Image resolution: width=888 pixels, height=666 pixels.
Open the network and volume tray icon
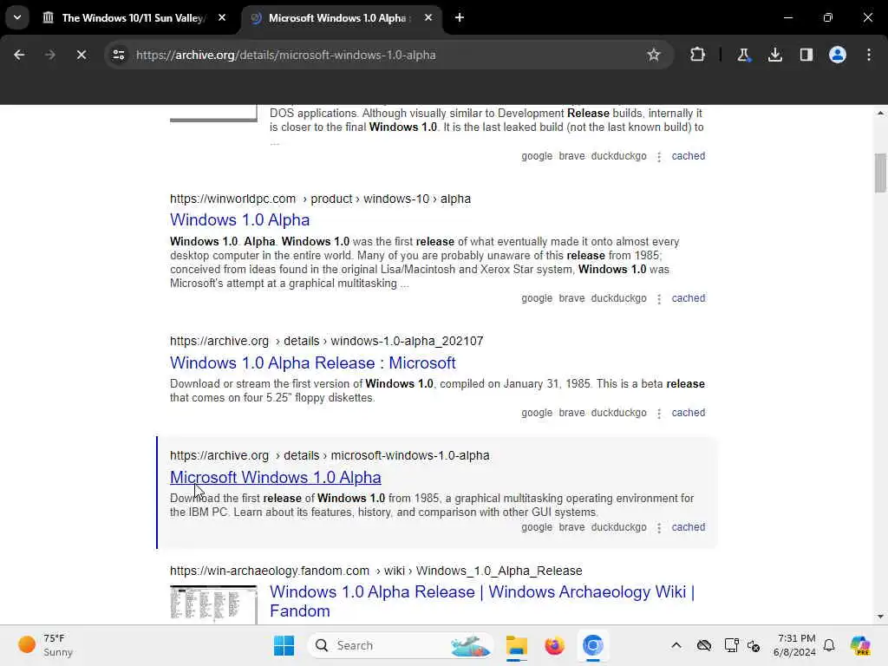pos(754,645)
